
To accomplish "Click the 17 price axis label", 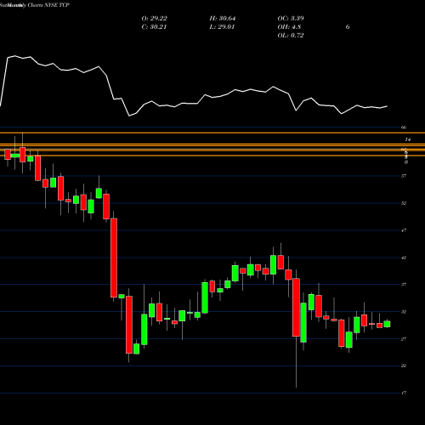I will 404,393.
